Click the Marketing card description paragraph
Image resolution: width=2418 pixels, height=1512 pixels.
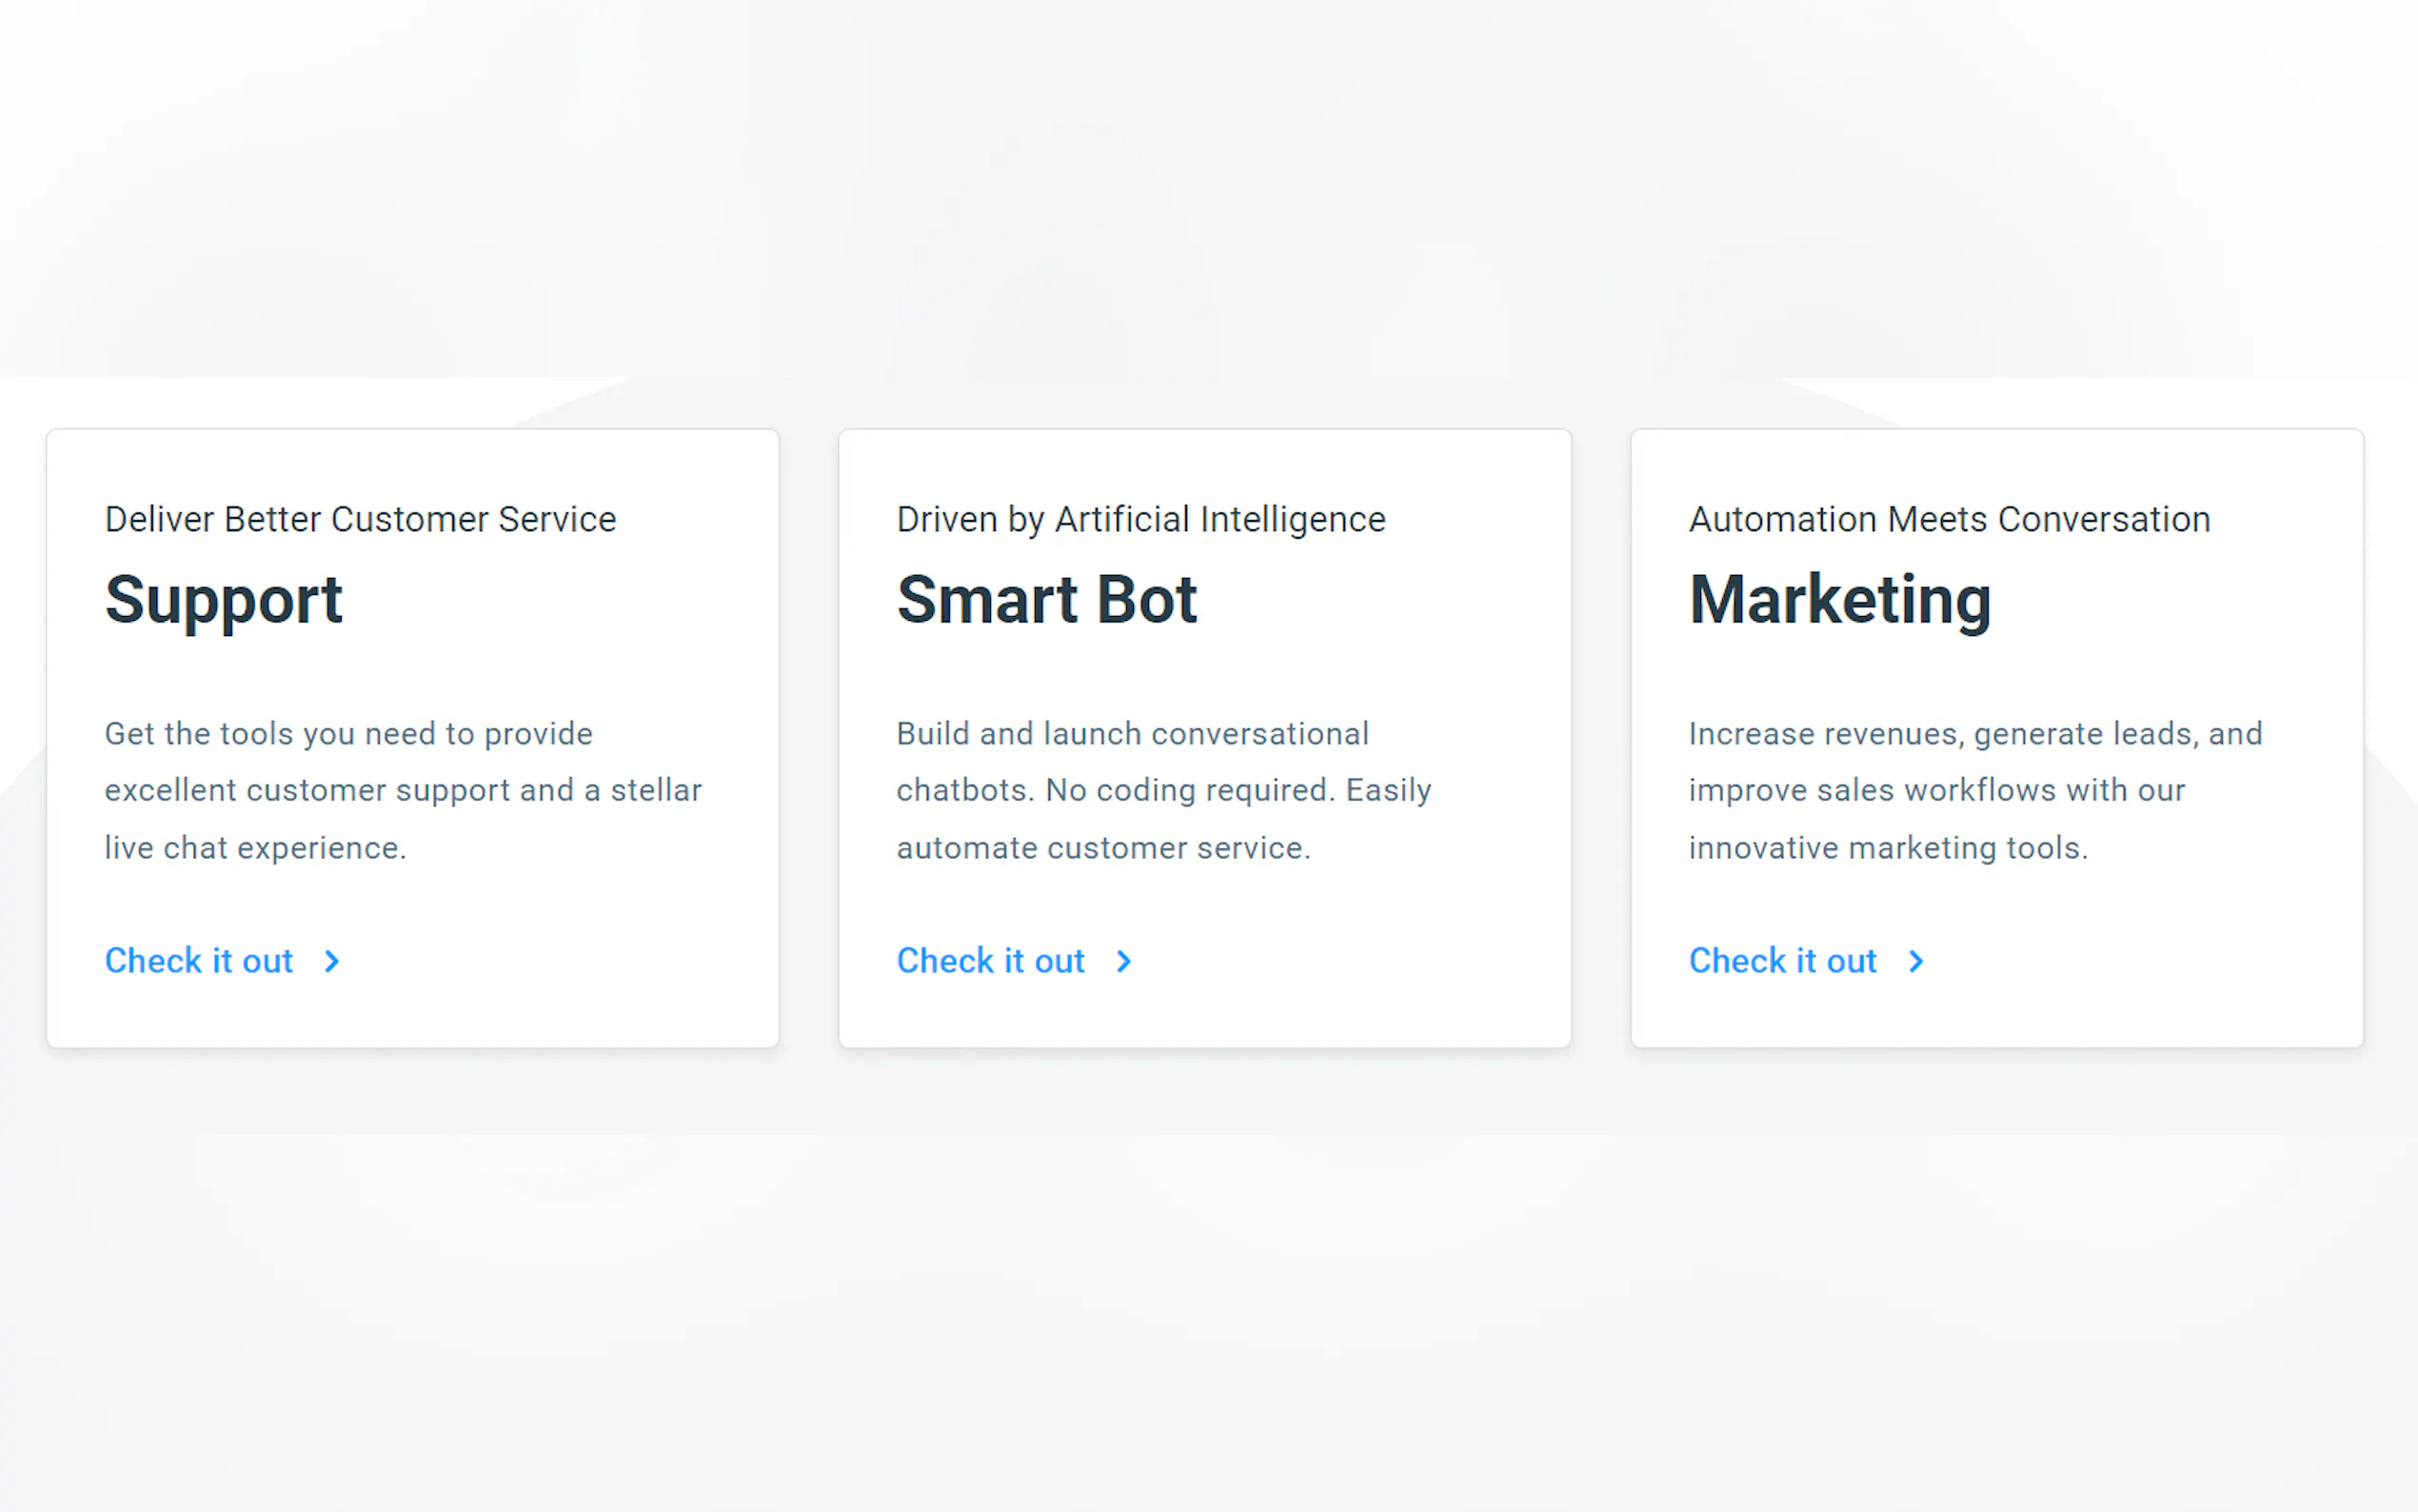1974,790
